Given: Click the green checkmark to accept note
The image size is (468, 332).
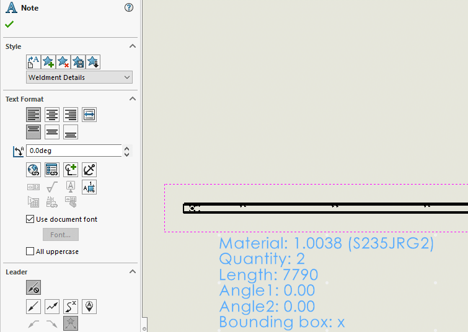Looking at the screenshot, I should (x=9, y=24).
